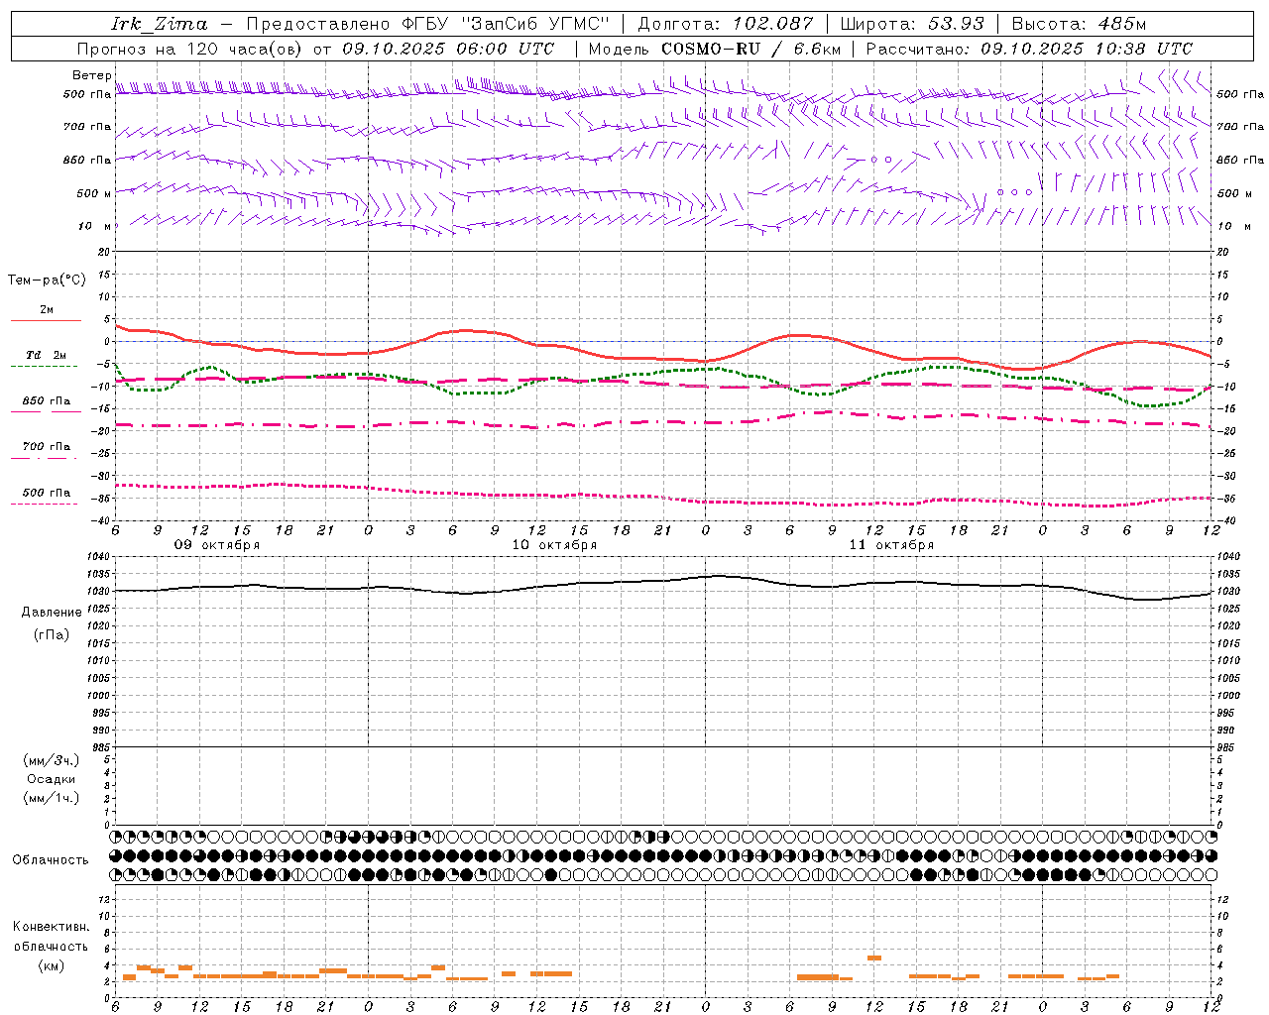Select the model name COSMO-RU / 6.6км
Screen dimensions: 1269x1015
[x=751, y=49]
